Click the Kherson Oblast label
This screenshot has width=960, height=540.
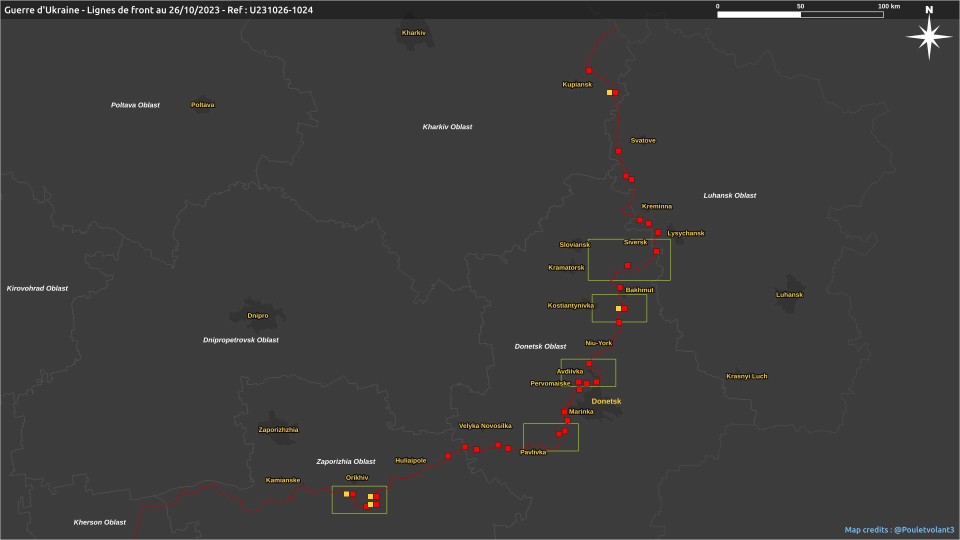point(100,522)
